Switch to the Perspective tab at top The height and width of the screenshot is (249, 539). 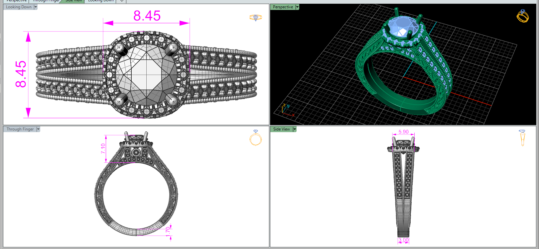(x=17, y=1)
